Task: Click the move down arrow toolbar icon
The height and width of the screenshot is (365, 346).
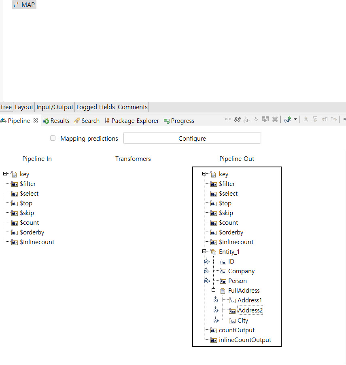Action: (x=315, y=119)
